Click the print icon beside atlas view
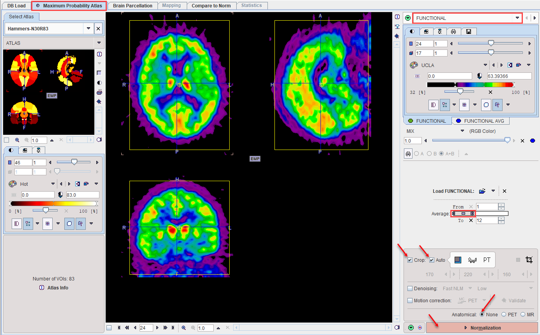This screenshot has width=540, height=335. click(99, 92)
